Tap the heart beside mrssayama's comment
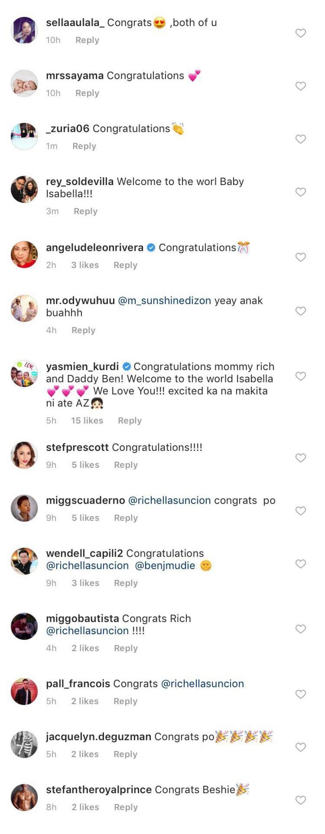 pyautogui.click(x=300, y=86)
